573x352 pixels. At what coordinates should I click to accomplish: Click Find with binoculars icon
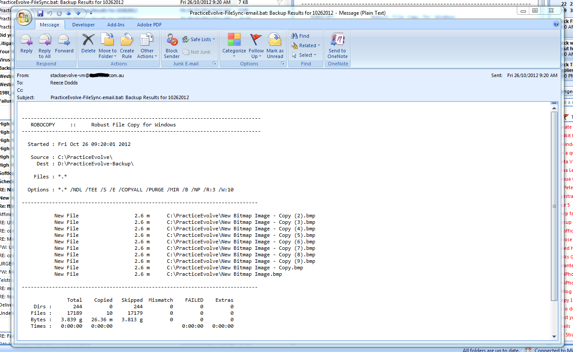pyautogui.click(x=300, y=36)
